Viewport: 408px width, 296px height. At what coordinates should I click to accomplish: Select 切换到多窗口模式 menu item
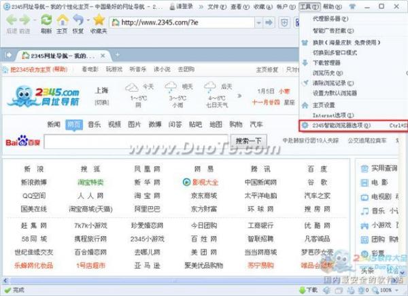[354, 52]
